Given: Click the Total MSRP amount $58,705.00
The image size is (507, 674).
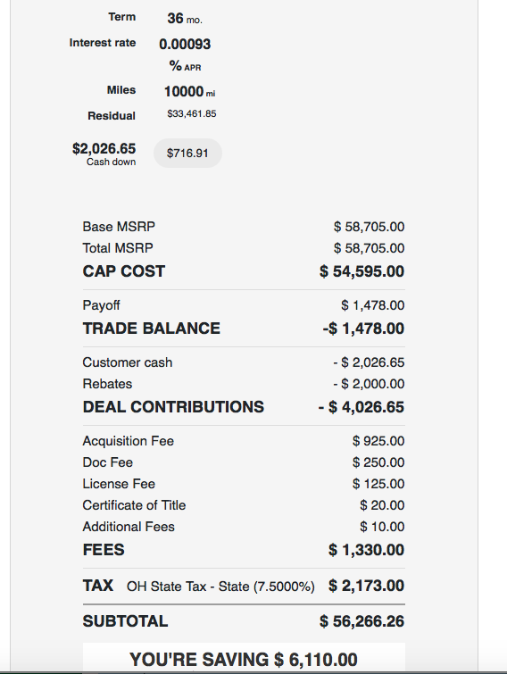Looking at the screenshot, I should [369, 248].
